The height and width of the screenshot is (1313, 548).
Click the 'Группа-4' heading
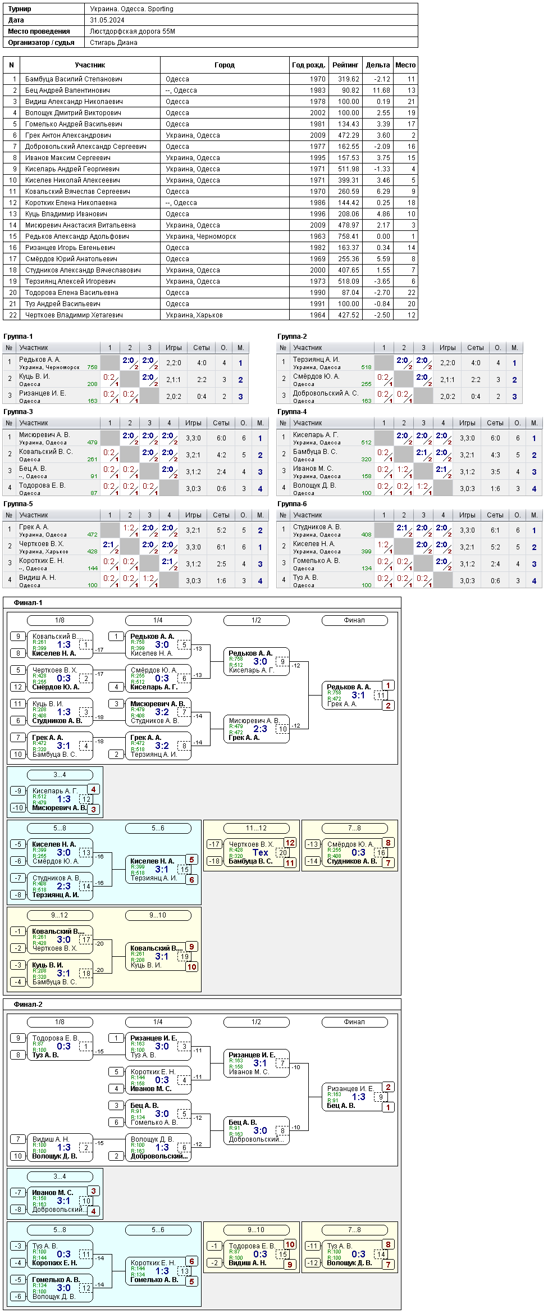click(x=292, y=412)
